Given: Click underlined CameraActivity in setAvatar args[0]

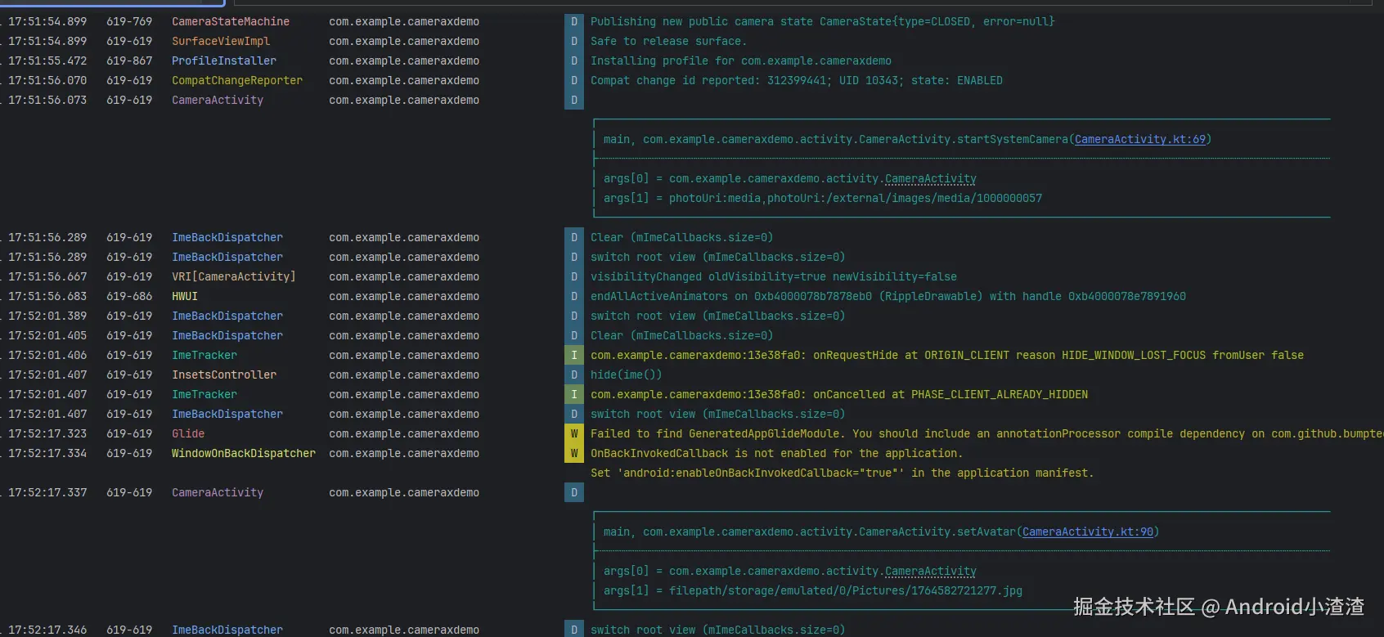Looking at the screenshot, I should pos(930,572).
